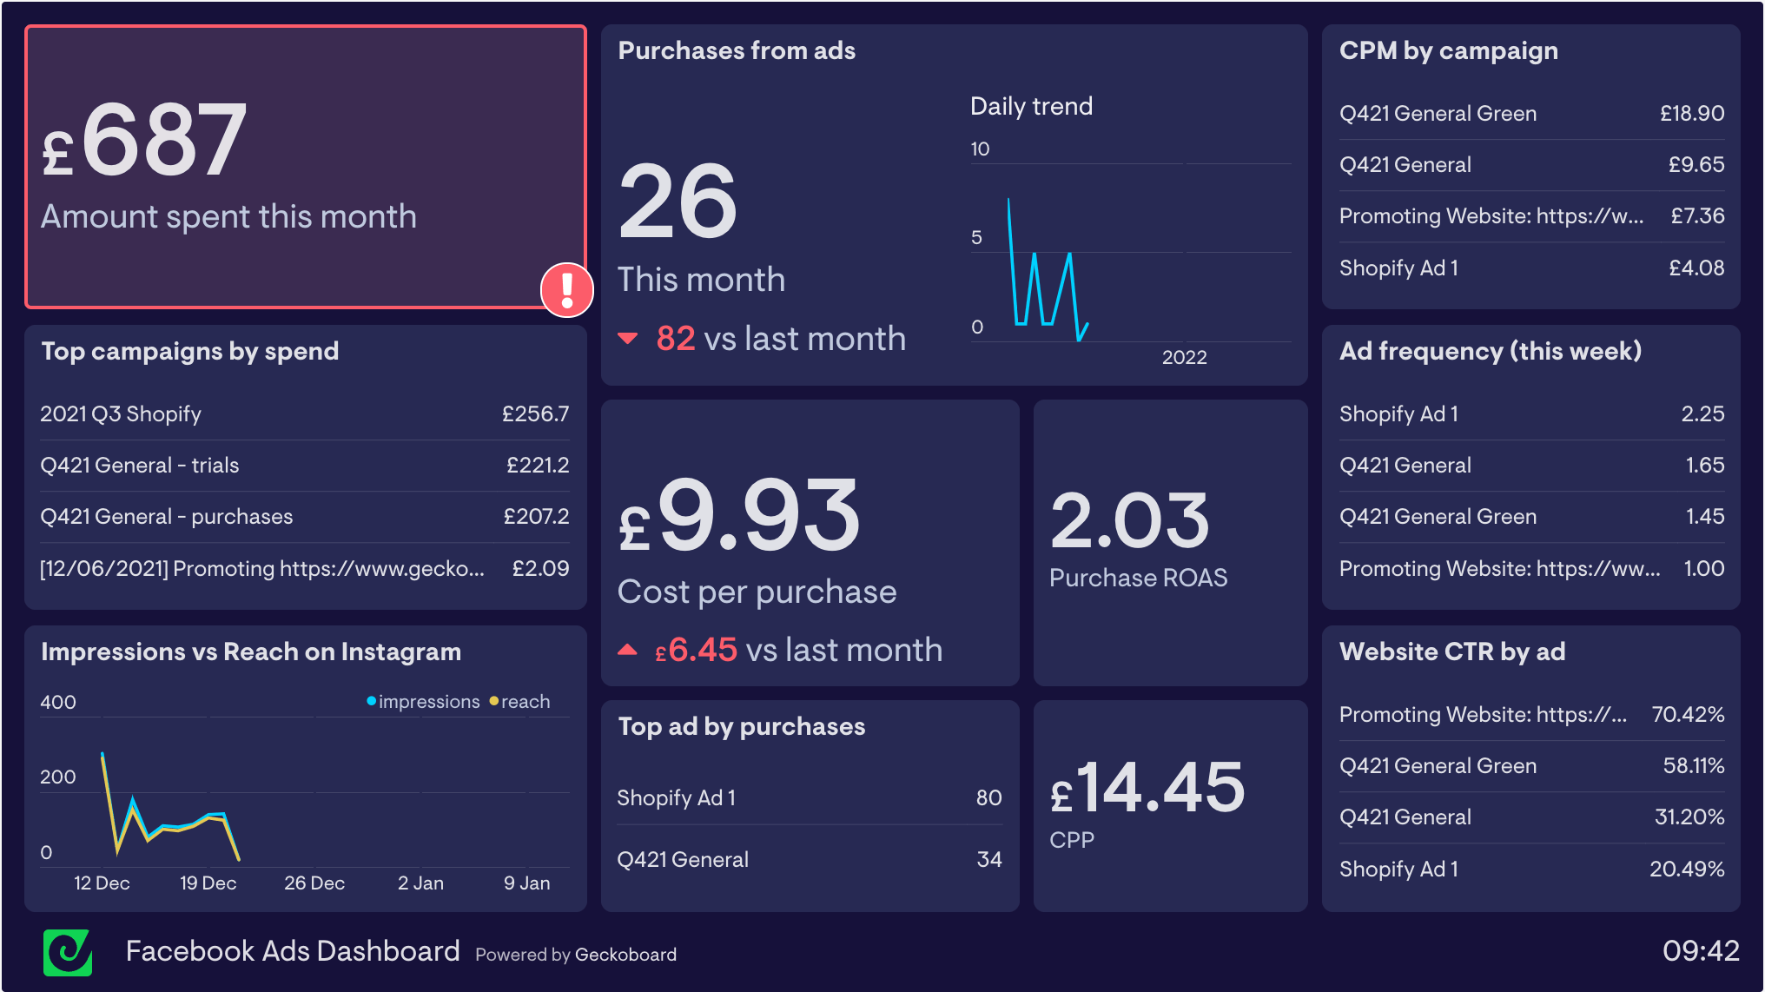Select Promoting Website 1.00 frequency row
The height and width of the screenshot is (992, 1765).
1531,569
